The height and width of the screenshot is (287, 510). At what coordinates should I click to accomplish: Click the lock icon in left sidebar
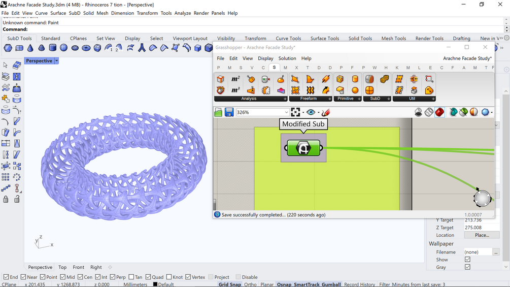coord(6,199)
